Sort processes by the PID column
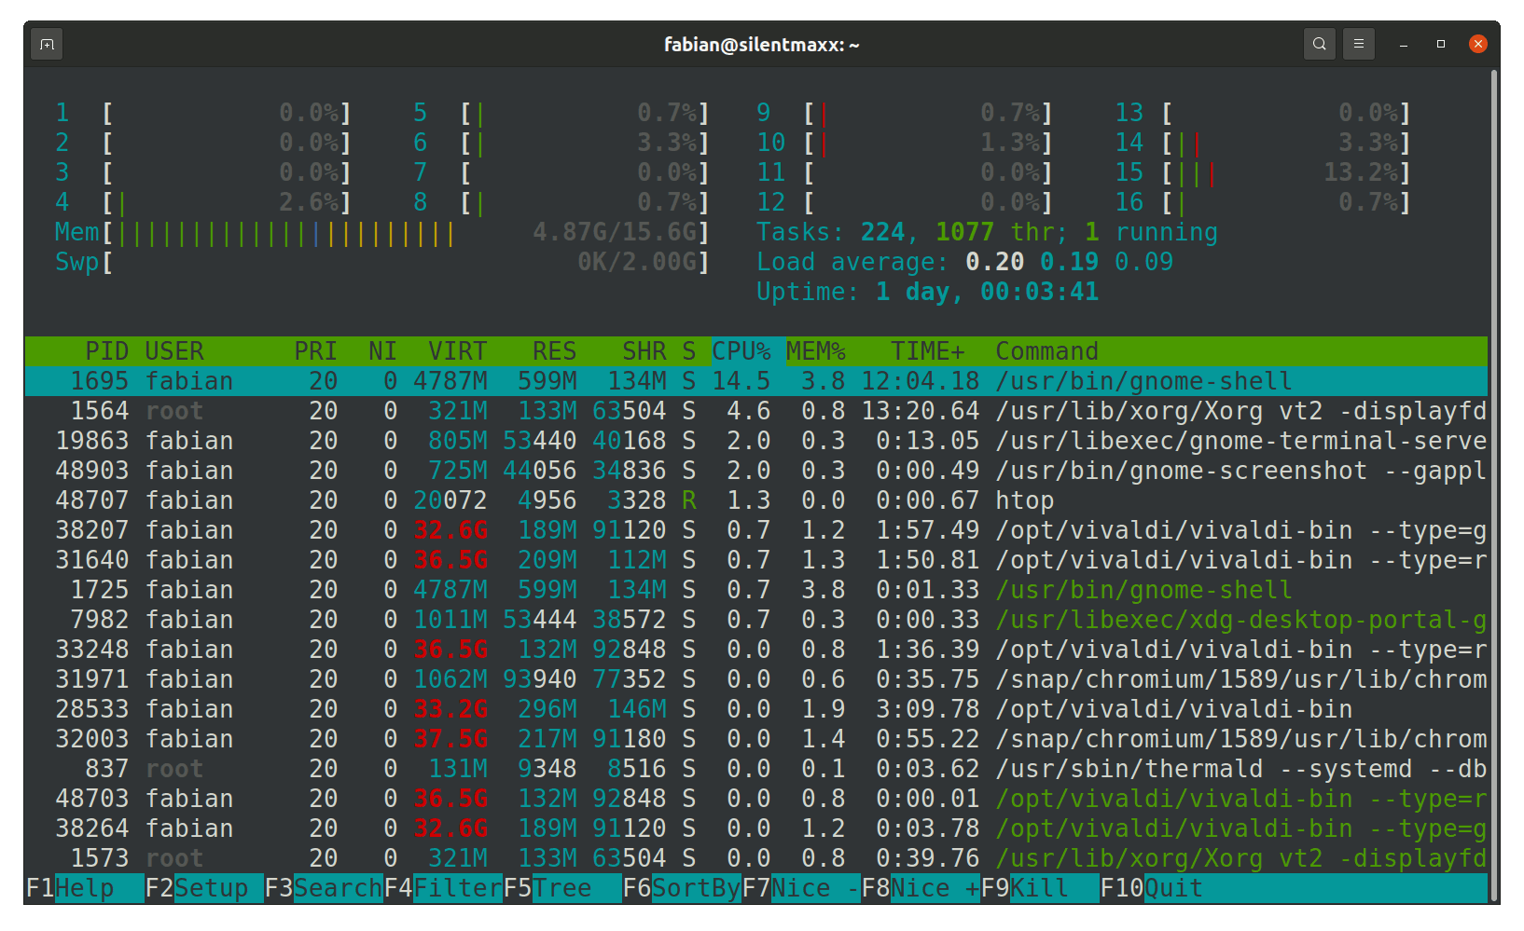 [107, 351]
